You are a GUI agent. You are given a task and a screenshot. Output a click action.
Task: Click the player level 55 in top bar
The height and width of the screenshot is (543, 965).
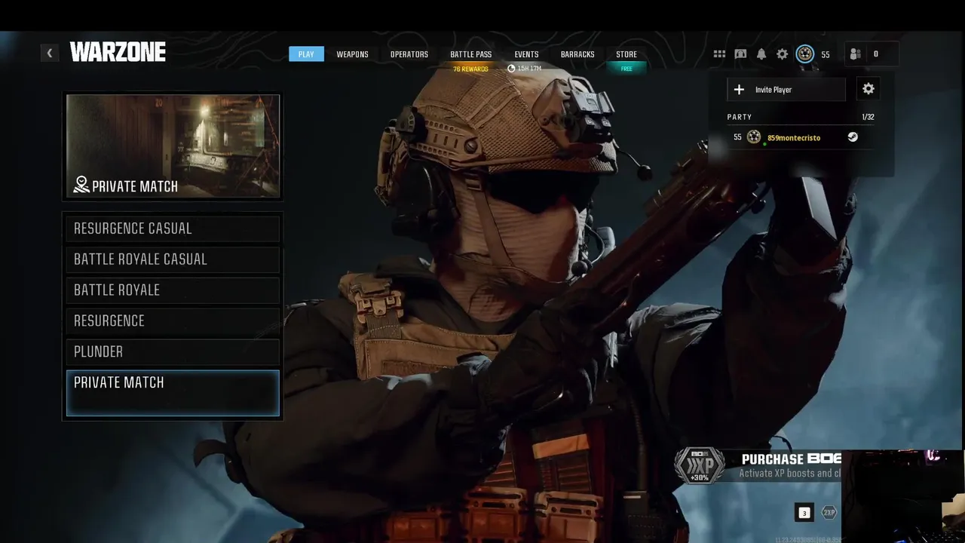point(826,54)
